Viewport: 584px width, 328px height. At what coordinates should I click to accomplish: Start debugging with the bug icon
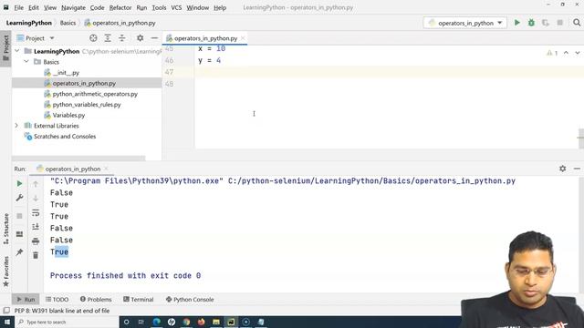[x=531, y=23]
